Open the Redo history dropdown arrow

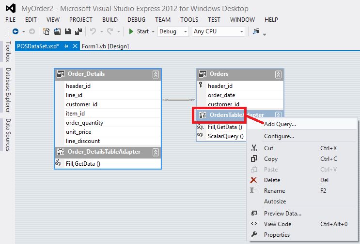pos(119,31)
